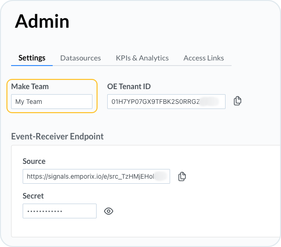Click the Secret field label
Screen dimensions: 281x247
pyautogui.click(x=33, y=196)
